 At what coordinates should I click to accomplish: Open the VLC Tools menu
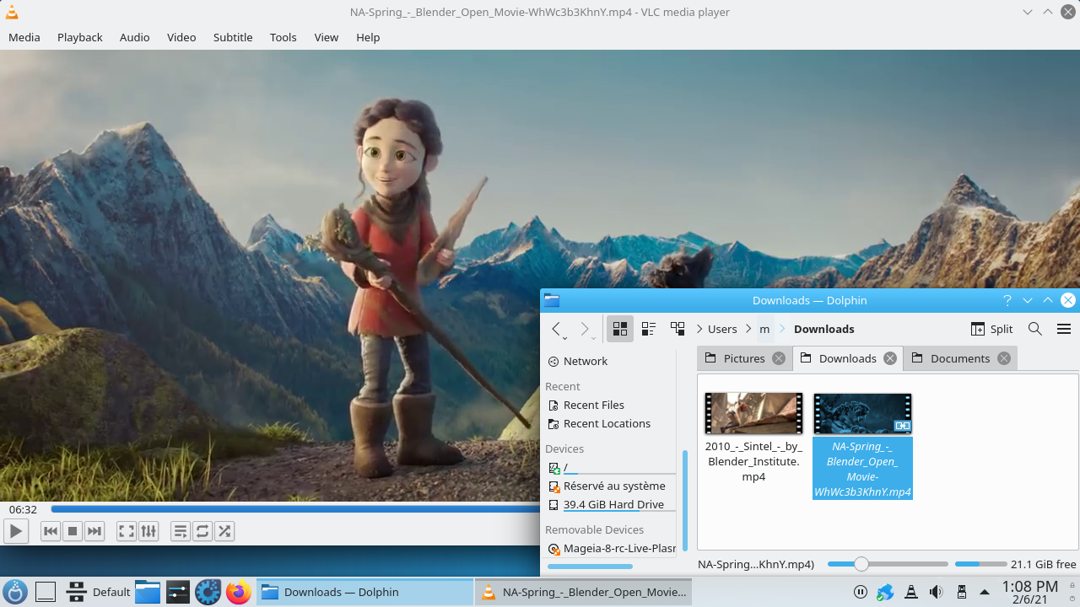(283, 37)
